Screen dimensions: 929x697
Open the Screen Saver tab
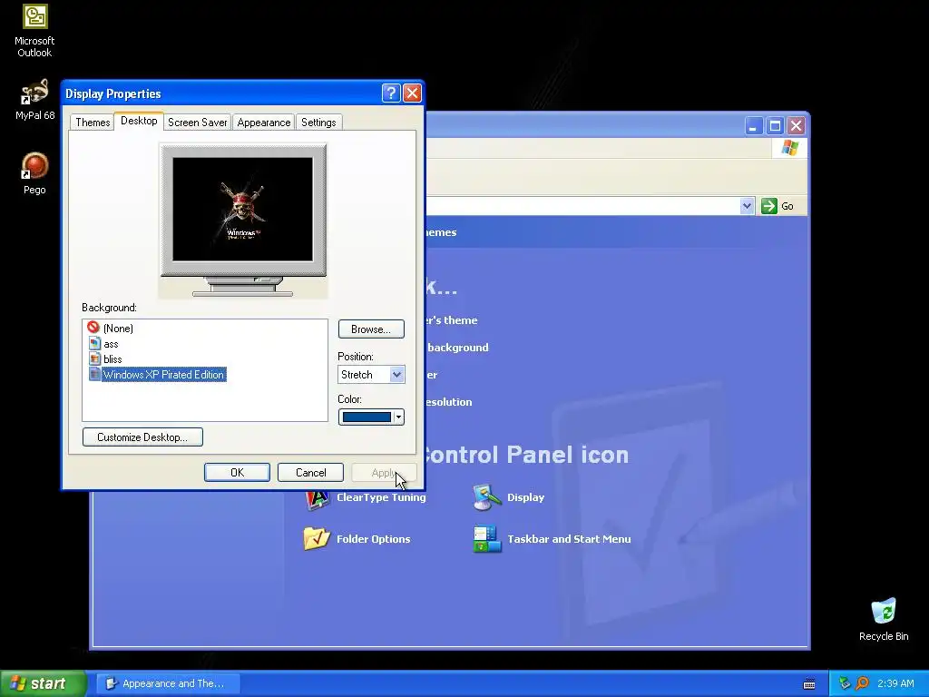click(197, 123)
